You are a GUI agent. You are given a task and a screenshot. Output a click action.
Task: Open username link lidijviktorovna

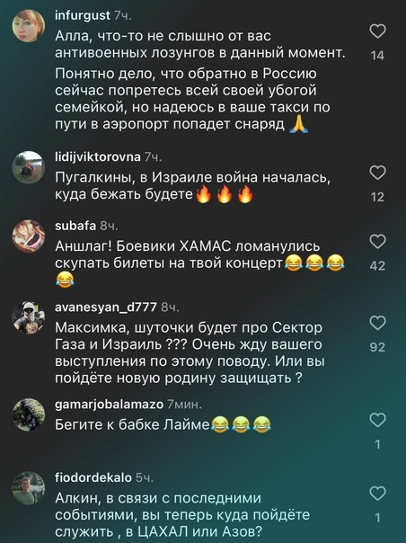(x=98, y=156)
